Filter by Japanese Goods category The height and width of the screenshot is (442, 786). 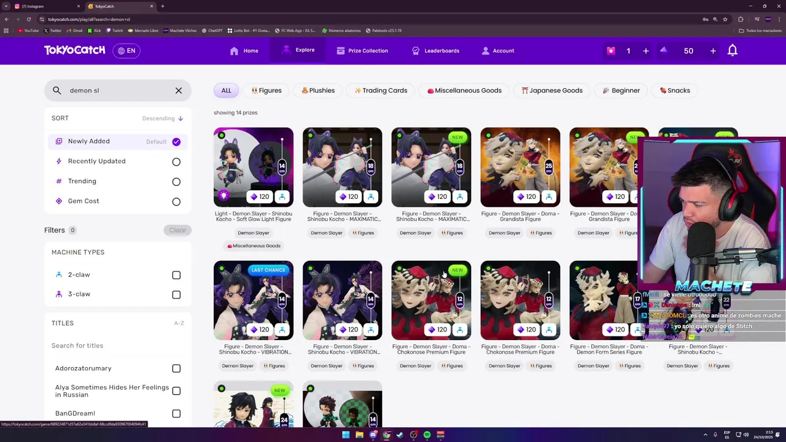click(x=552, y=90)
